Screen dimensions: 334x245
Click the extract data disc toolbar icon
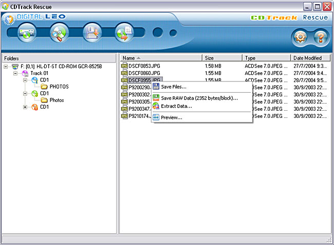coord(124,33)
